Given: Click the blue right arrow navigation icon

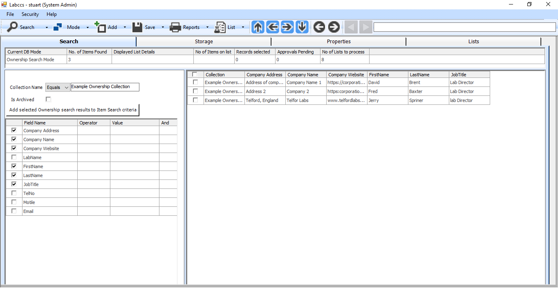Looking at the screenshot, I should pyautogui.click(x=287, y=27).
